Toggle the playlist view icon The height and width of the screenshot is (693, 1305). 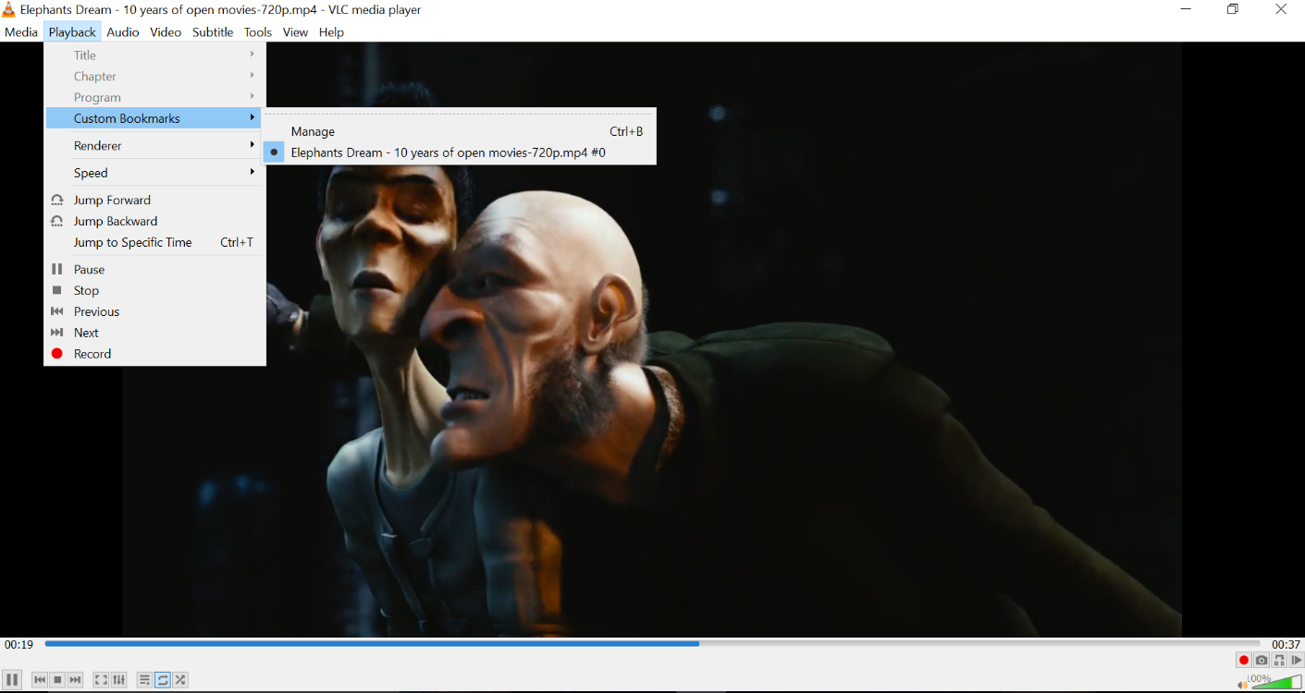coord(145,680)
